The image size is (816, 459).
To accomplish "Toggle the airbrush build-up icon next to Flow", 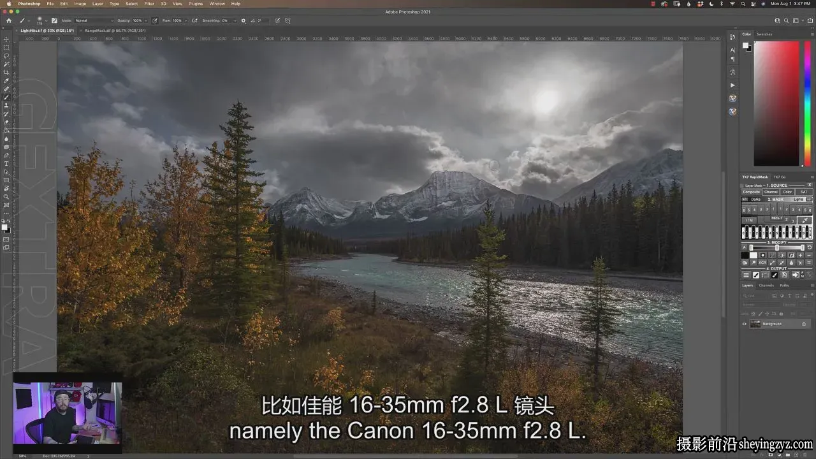I will click(193, 20).
